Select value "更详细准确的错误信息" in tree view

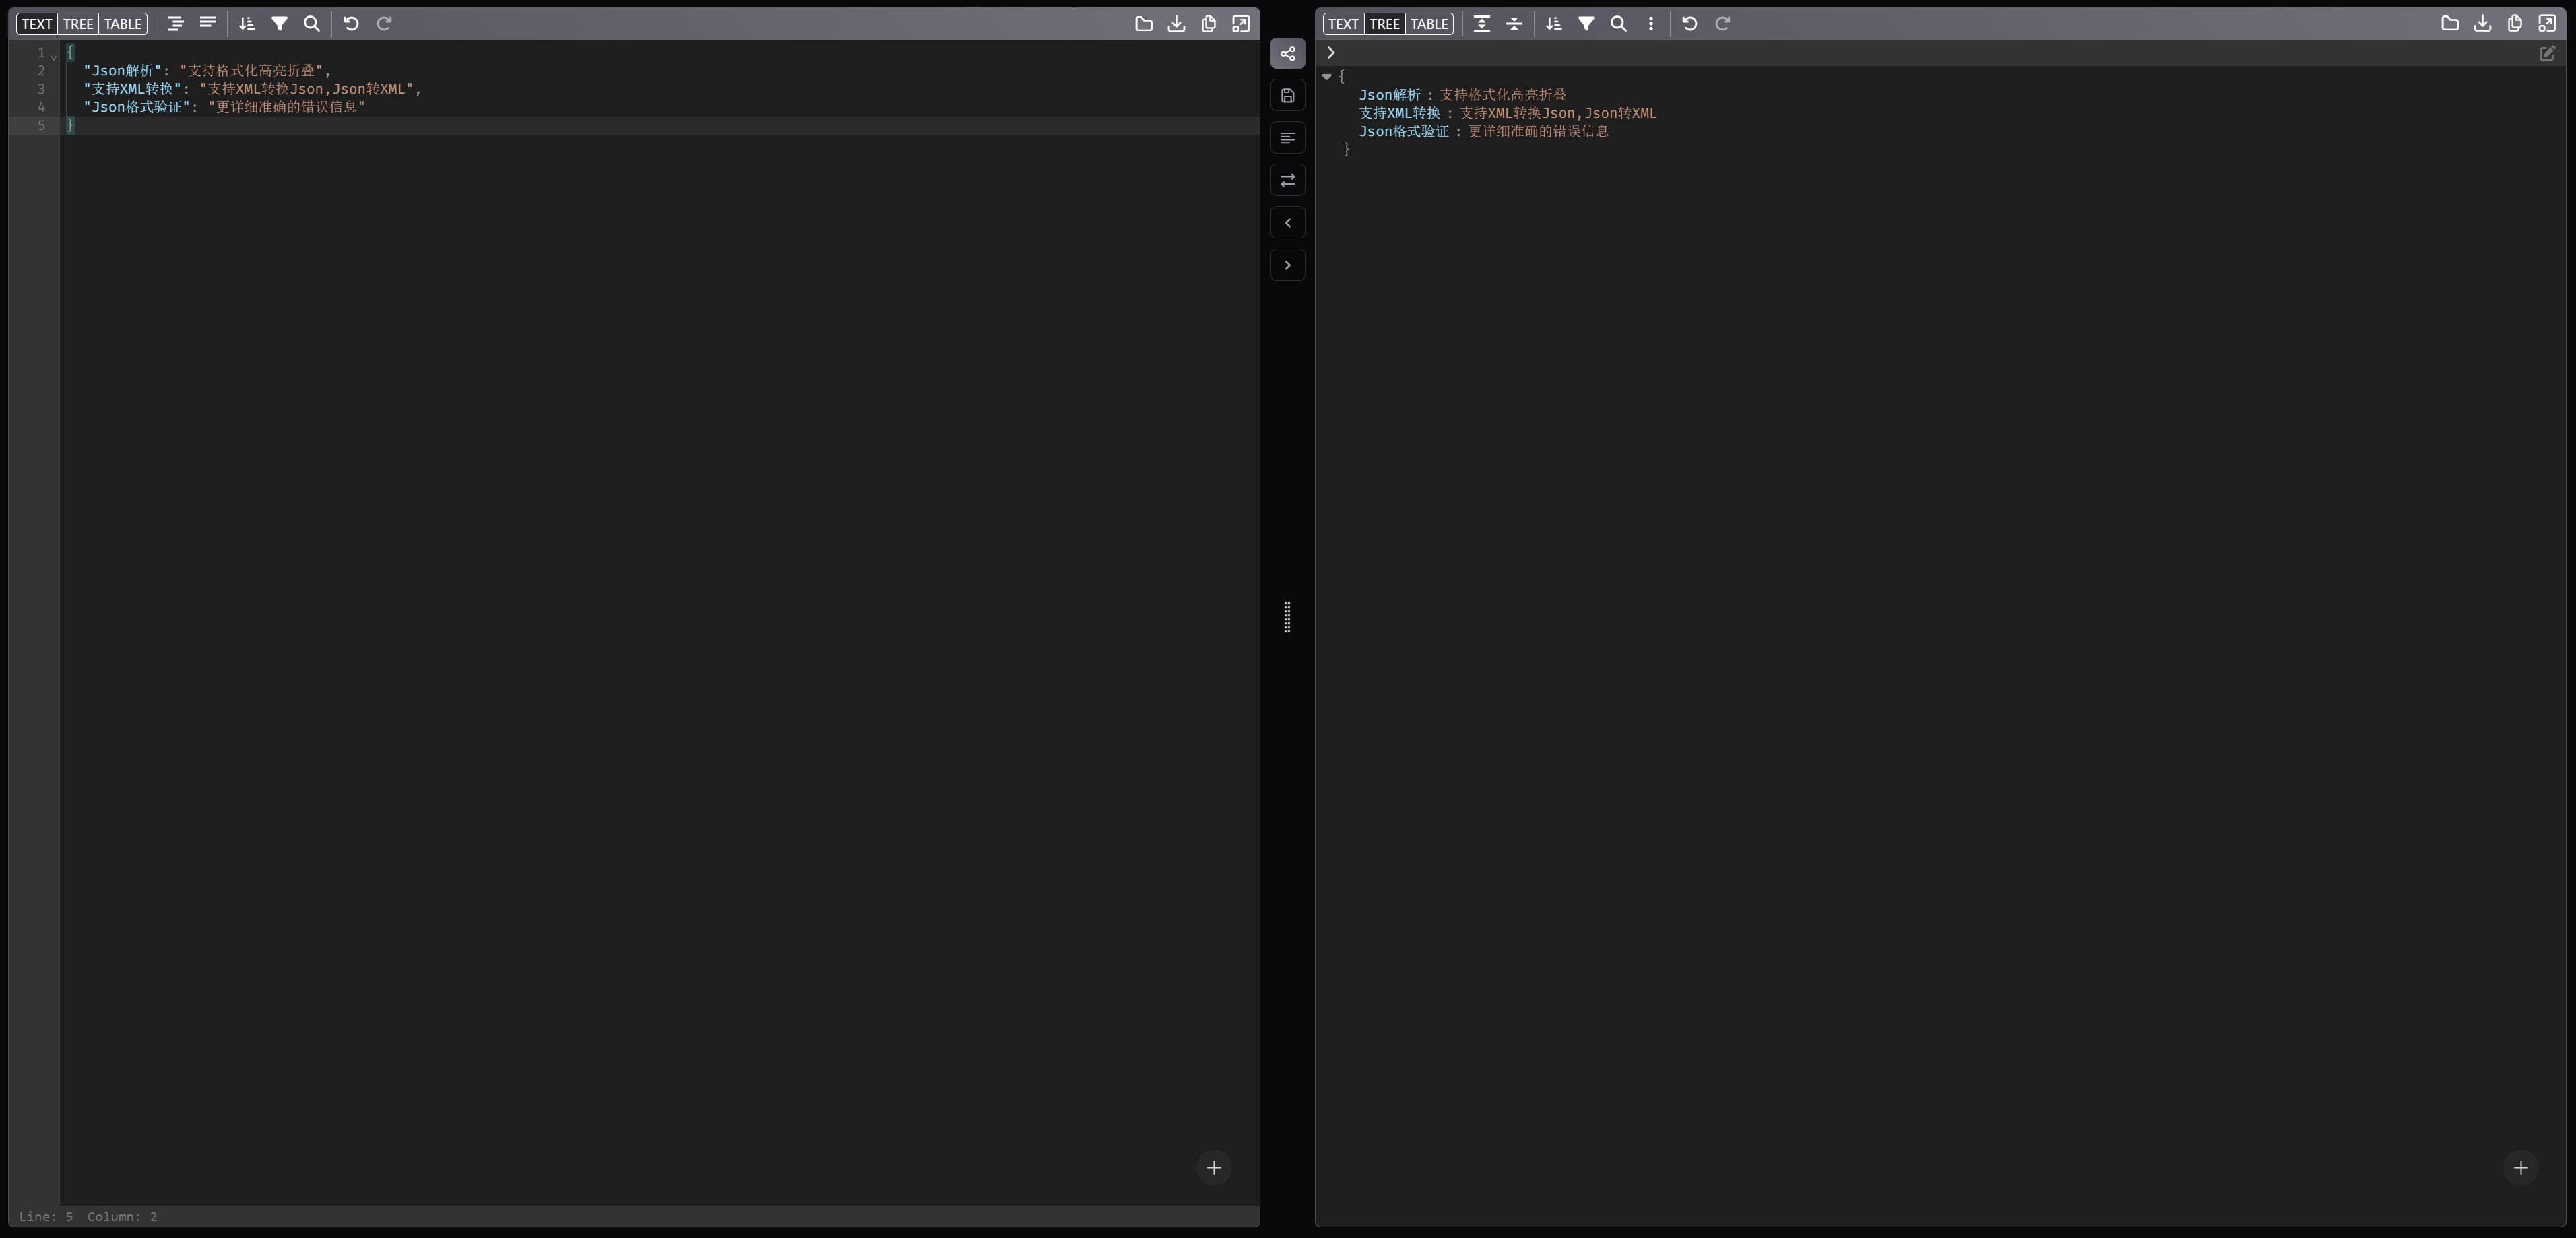coord(1538,131)
